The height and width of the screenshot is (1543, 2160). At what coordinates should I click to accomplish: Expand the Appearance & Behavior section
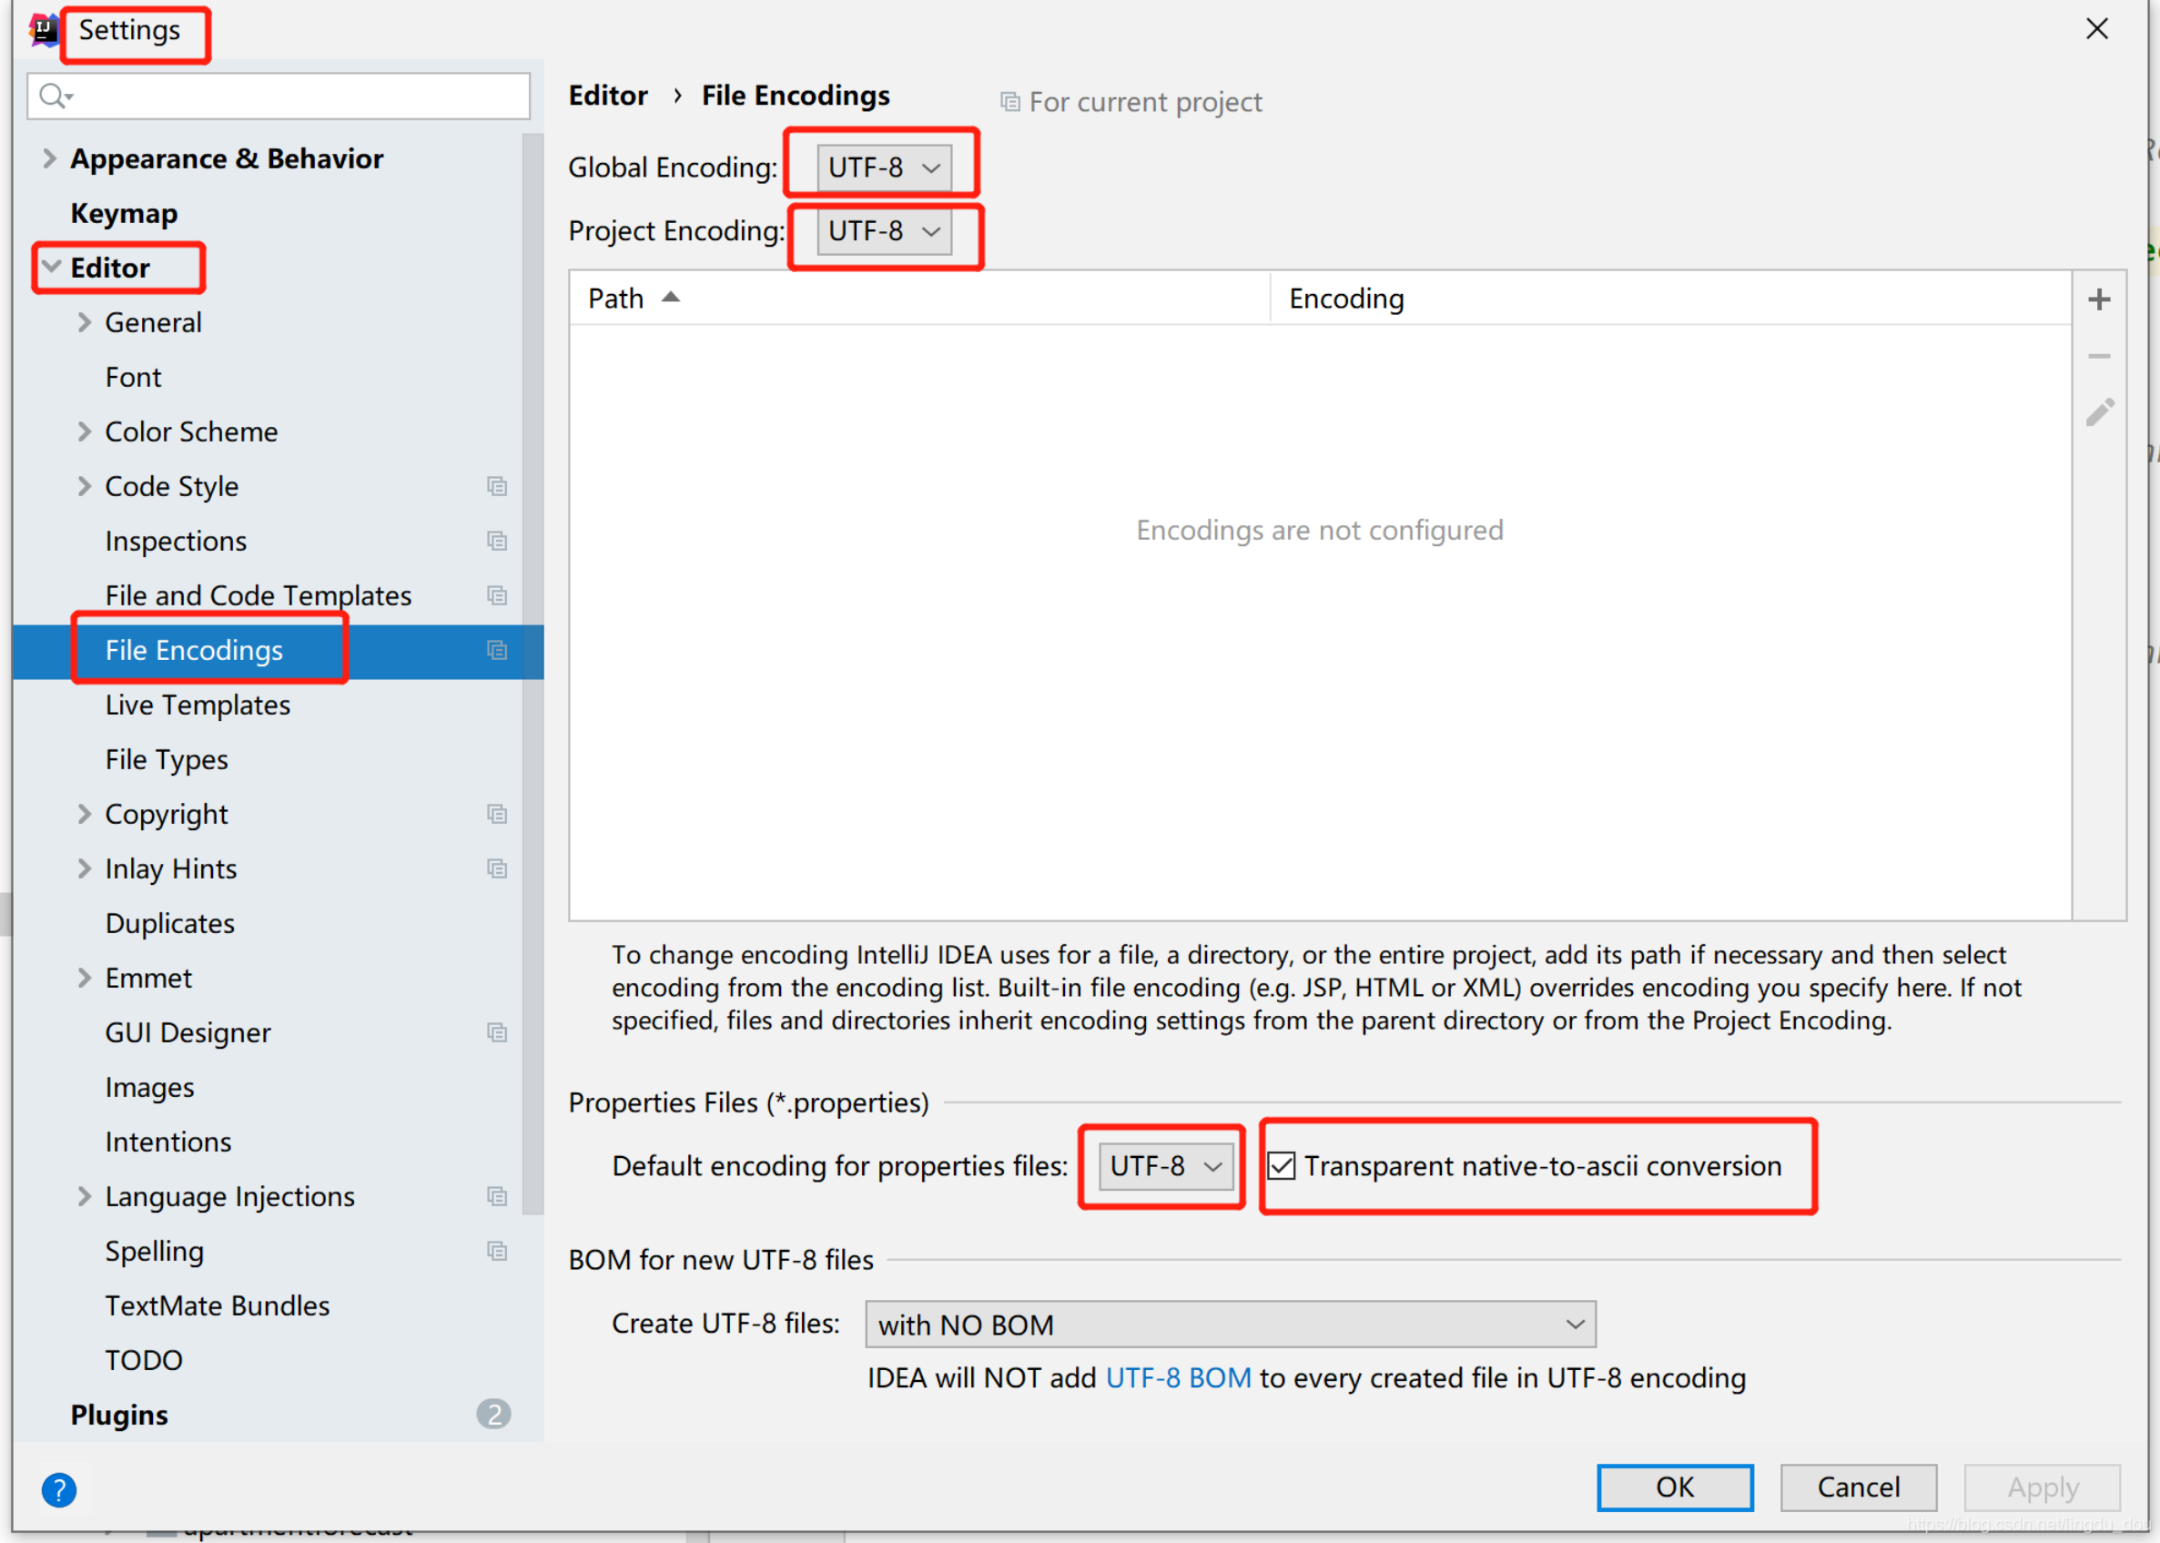coord(49,158)
